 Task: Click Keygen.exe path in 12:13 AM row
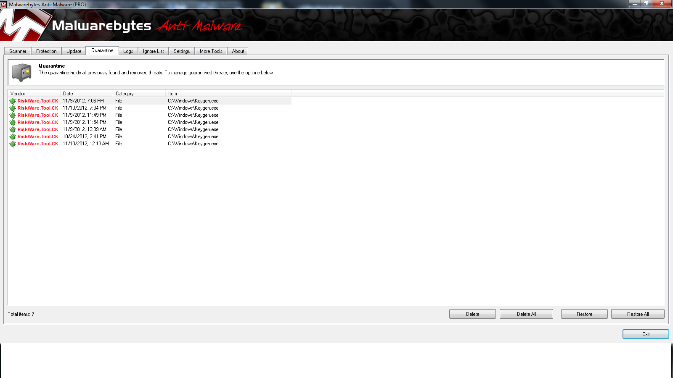193,144
